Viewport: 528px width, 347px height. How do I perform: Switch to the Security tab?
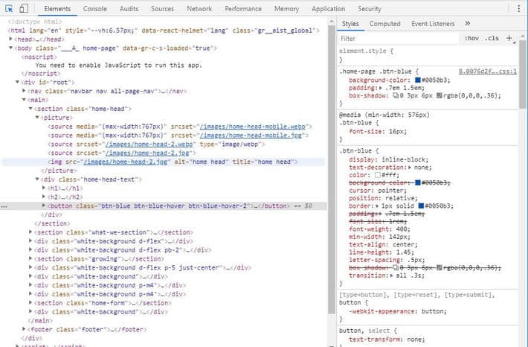tap(370, 9)
